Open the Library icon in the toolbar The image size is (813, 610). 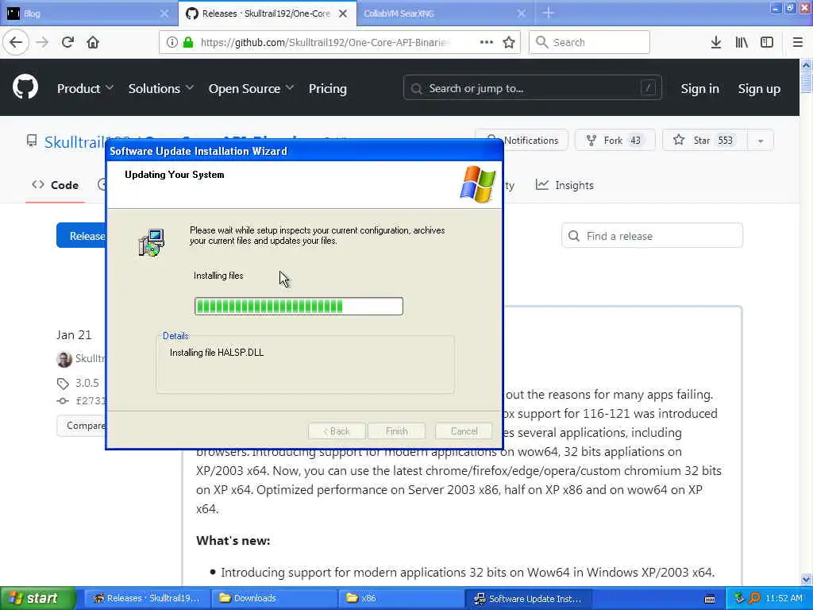pos(742,43)
